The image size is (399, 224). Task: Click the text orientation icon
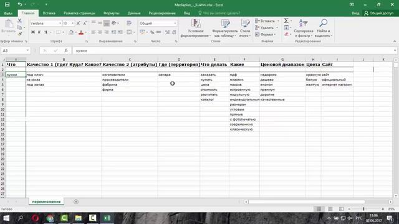point(114,23)
